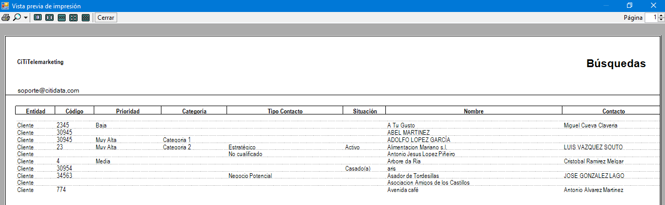Click the name Arbore da Ria
Screen dimensions: 665x205
point(404,161)
